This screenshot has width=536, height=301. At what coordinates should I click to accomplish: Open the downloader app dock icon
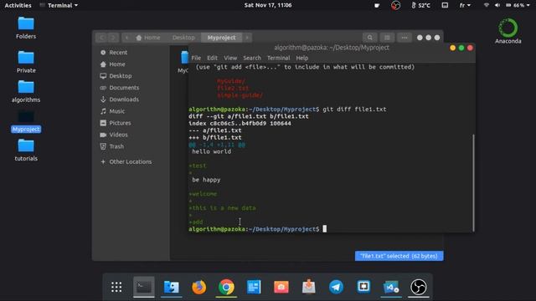pyautogui.click(x=309, y=287)
